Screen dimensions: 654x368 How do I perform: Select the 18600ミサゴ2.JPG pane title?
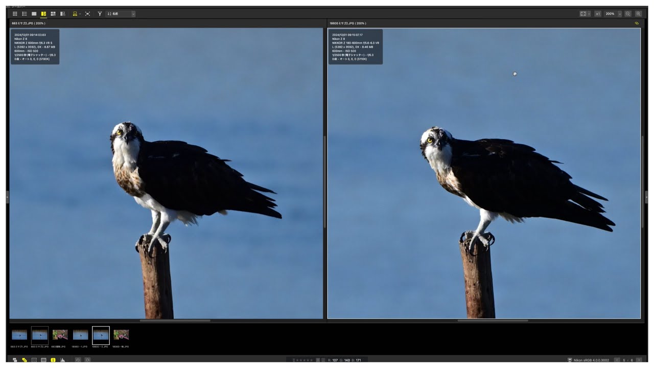(348, 24)
